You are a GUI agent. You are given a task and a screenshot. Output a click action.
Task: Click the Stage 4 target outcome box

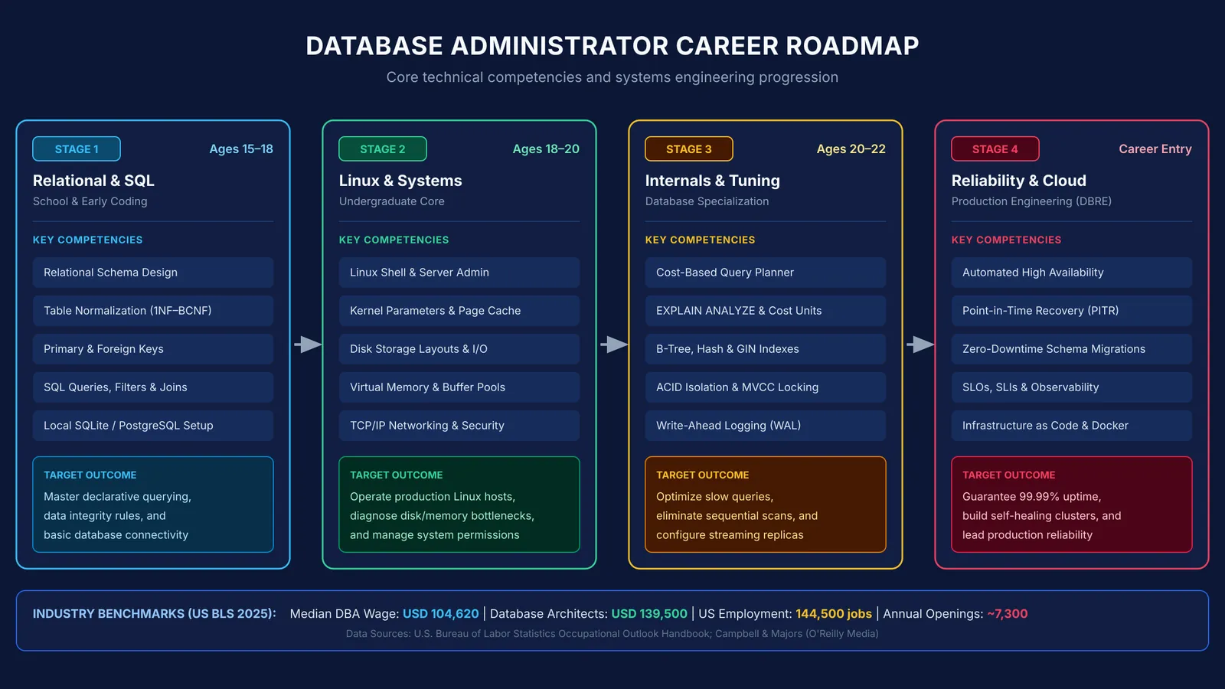coord(1072,505)
